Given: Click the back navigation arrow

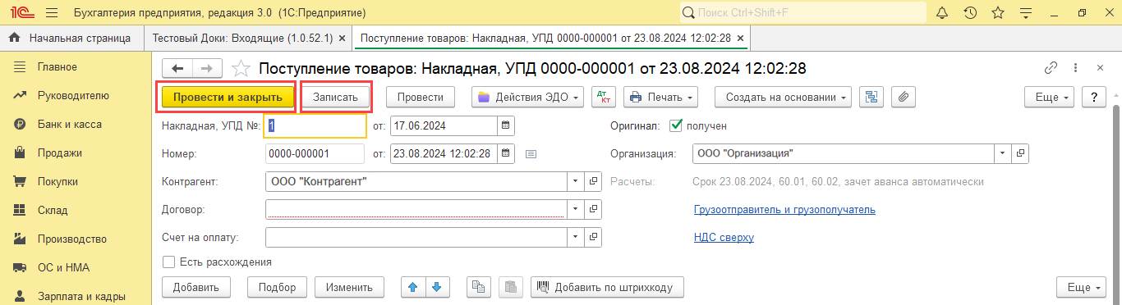Looking at the screenshot, I should click(177, 69).
